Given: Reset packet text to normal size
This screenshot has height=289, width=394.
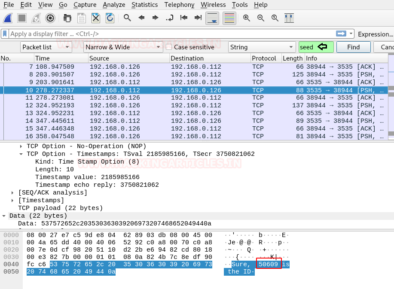Looking at the screenshot, I should click(275, 18).
